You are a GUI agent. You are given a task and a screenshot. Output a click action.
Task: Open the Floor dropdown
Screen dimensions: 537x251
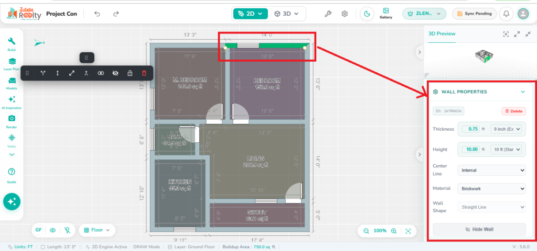pos(96,230)
